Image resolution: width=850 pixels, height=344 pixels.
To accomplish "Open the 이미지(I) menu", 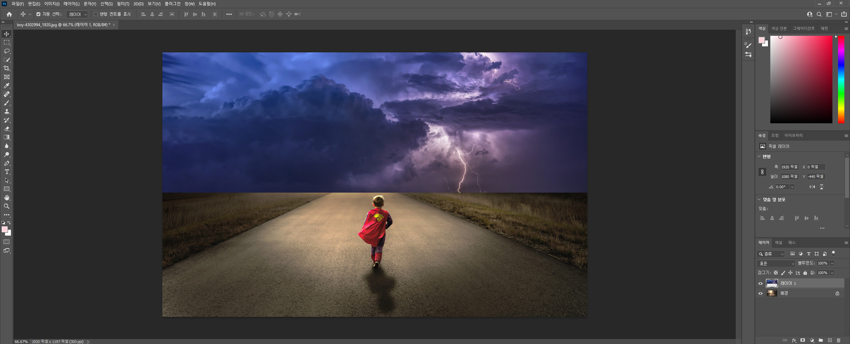I will point(52,4).
